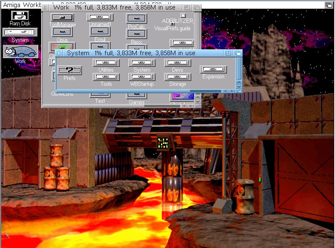Click the System window close gadget

59,53
